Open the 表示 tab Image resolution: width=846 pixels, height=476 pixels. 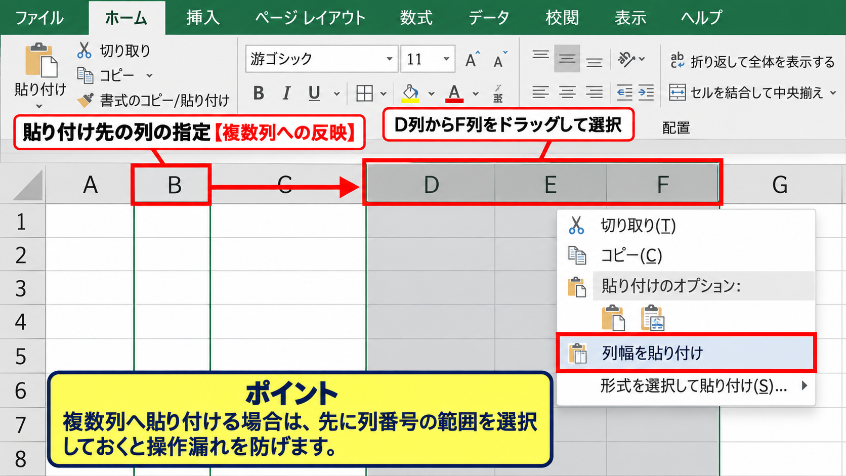[x=630, y=18]
